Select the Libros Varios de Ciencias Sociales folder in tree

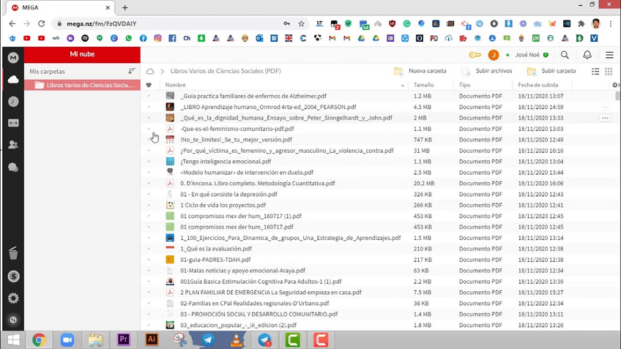click(x=88, y=85)
